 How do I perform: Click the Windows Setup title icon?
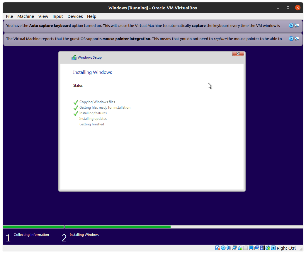coord(74,57)
